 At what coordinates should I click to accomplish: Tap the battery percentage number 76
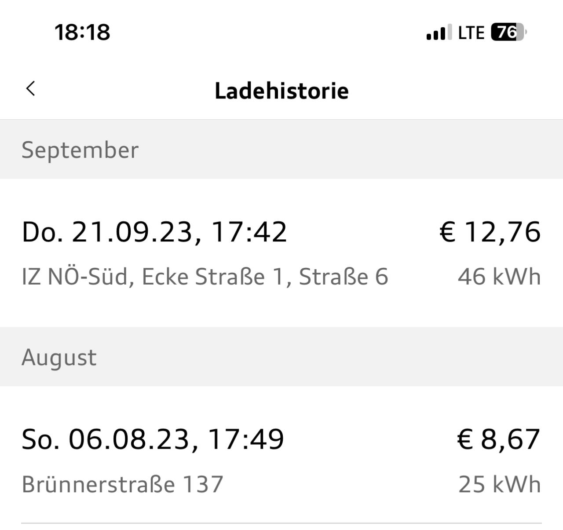click(506, 32)
